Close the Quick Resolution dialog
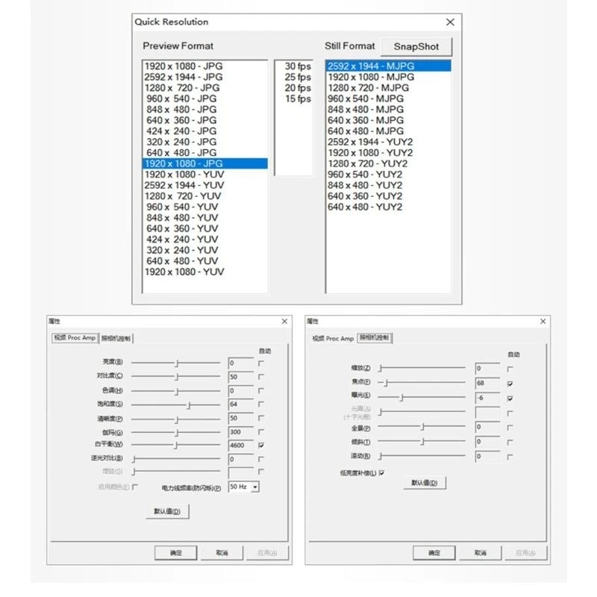This screenshot has width=597, height=597. coord(450,22)
